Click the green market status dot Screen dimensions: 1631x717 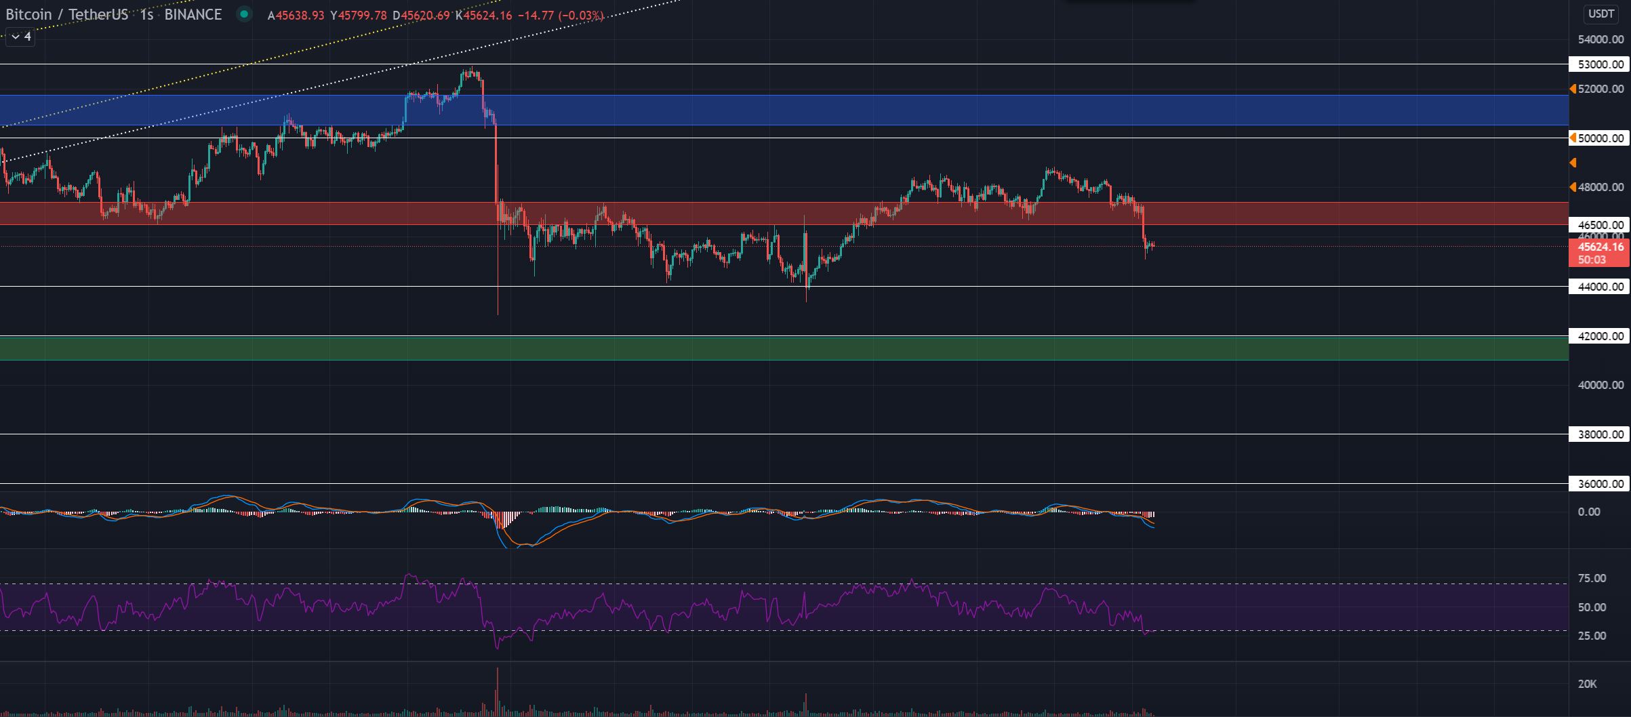coord(244,14)
